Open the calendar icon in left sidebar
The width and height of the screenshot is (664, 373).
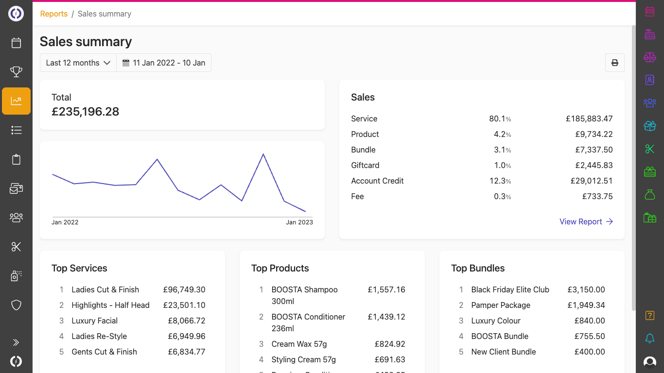click(x=16, y=43)
